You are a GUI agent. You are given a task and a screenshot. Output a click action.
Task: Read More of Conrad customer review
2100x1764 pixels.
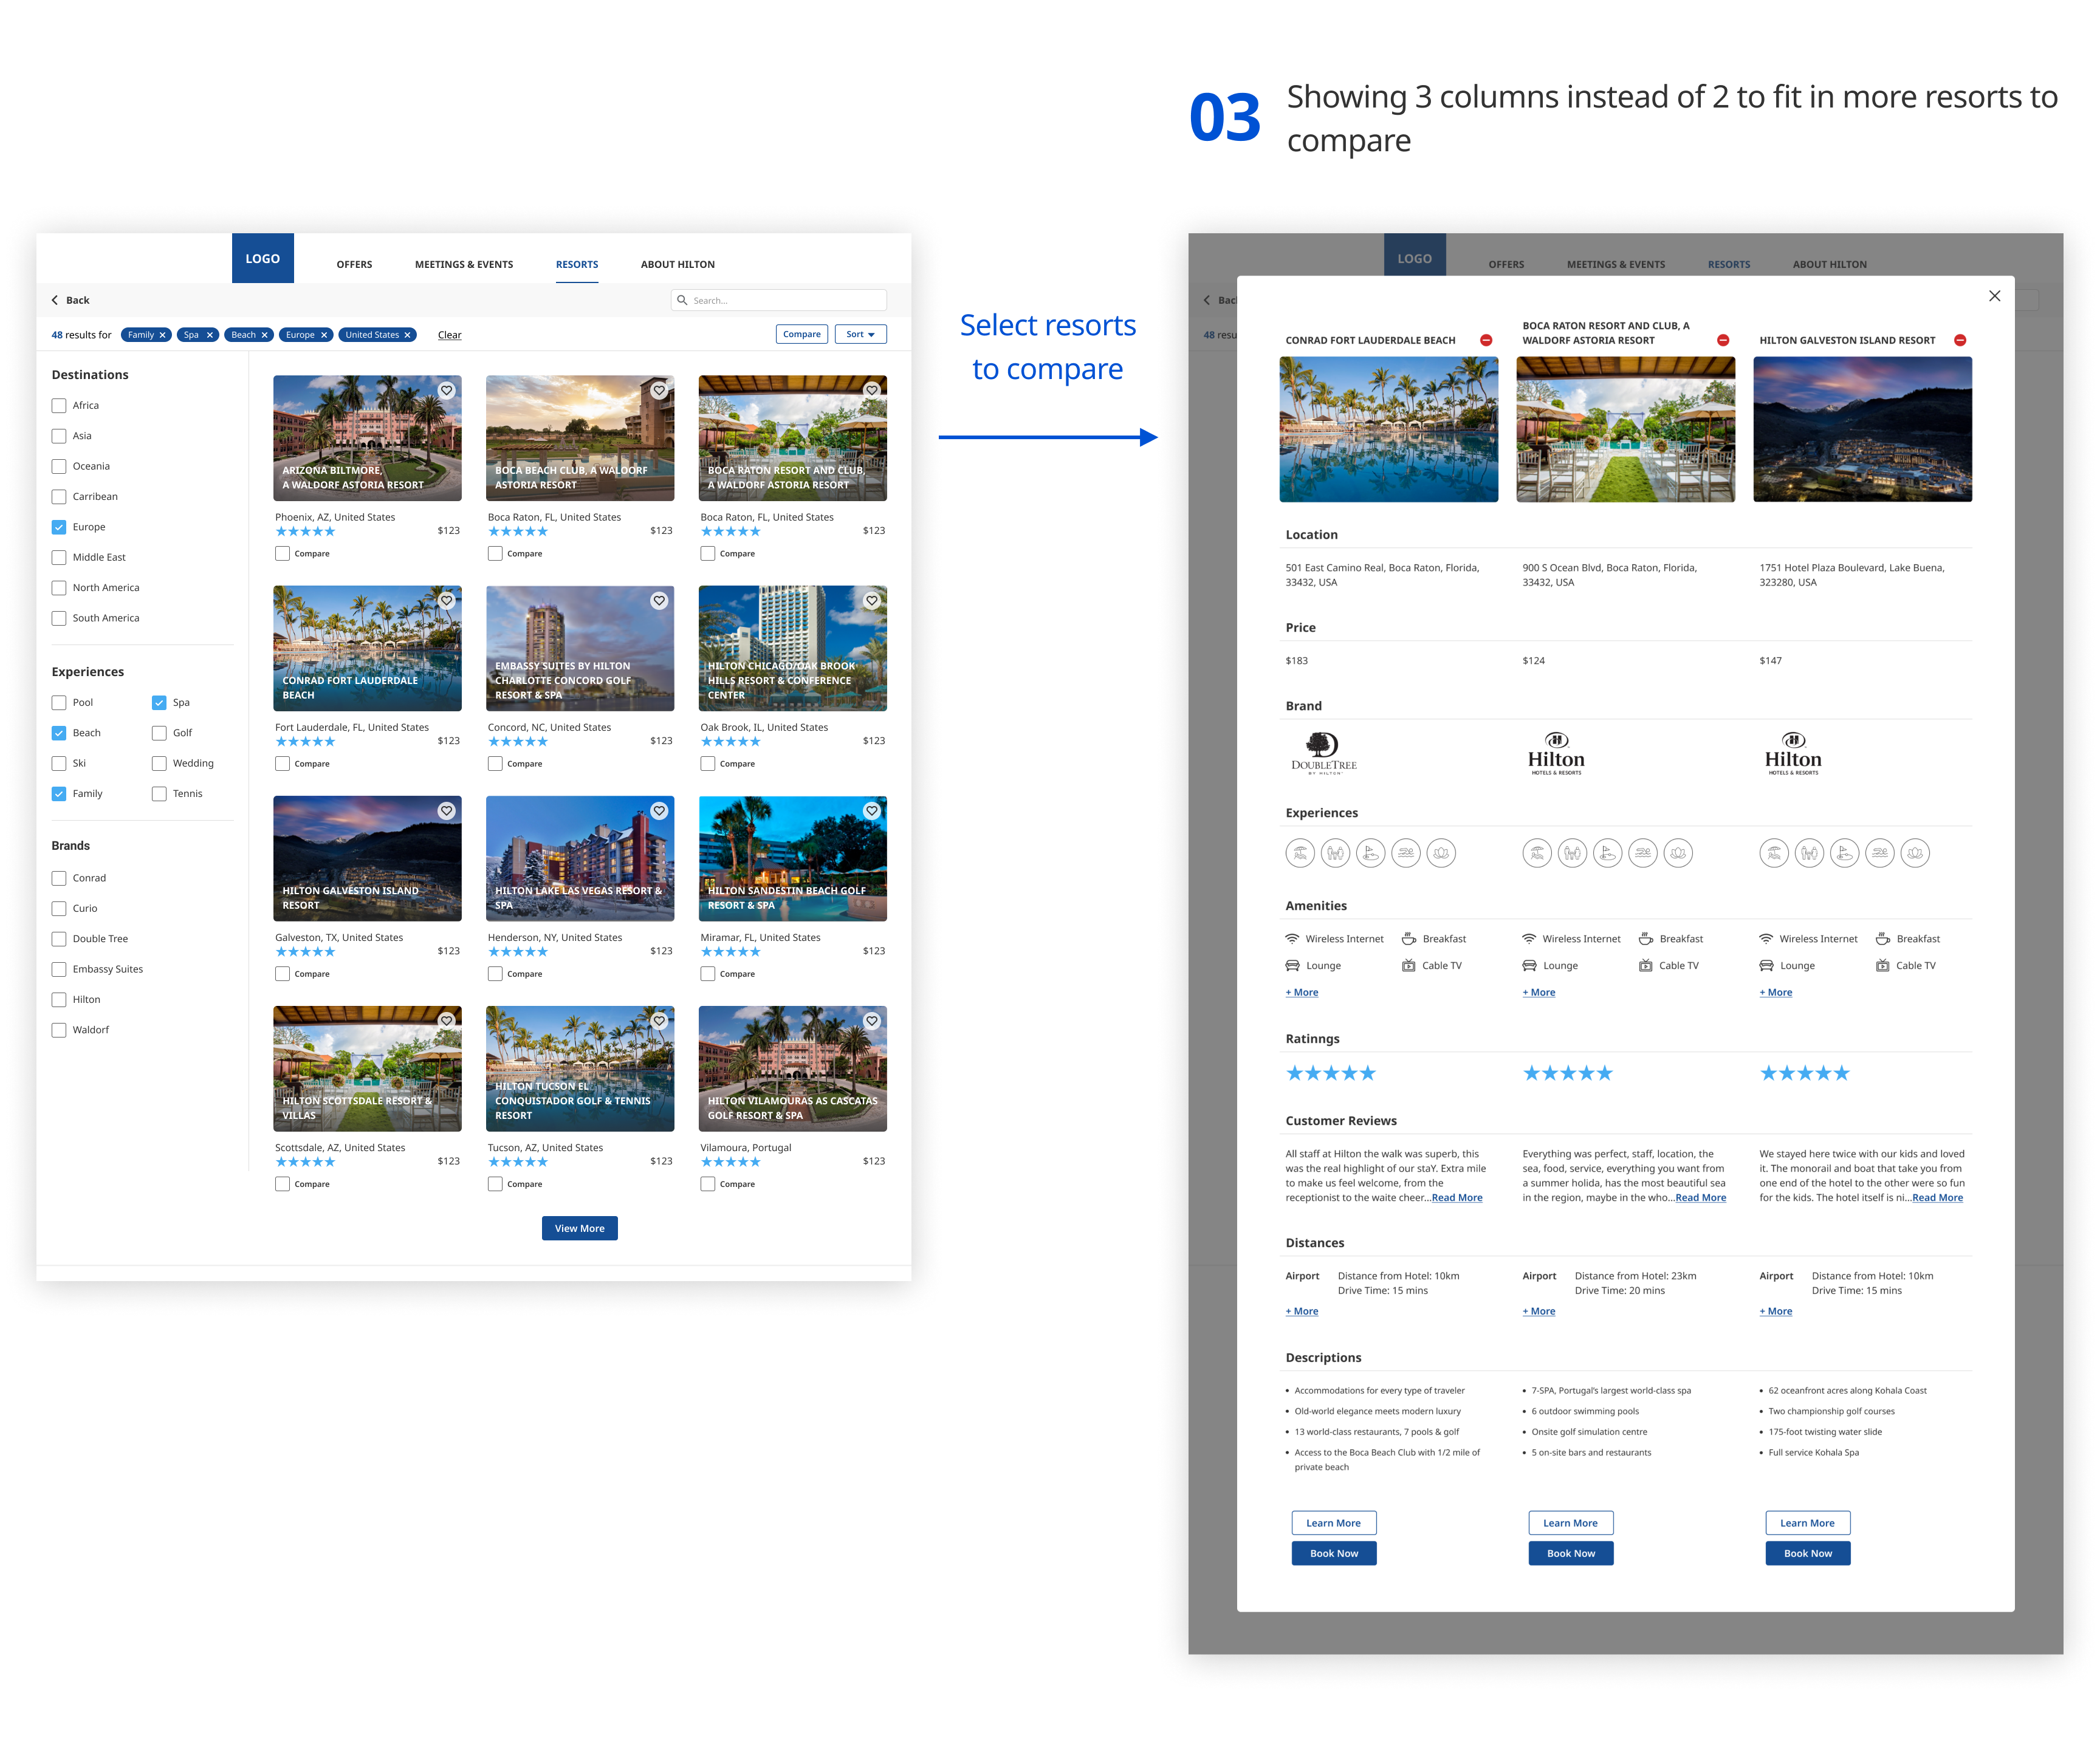pyautogui.click(x=1456, y=1197)
